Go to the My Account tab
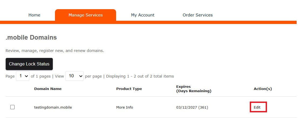This screenshot has width=305, height=118. [x=143, y=15]
